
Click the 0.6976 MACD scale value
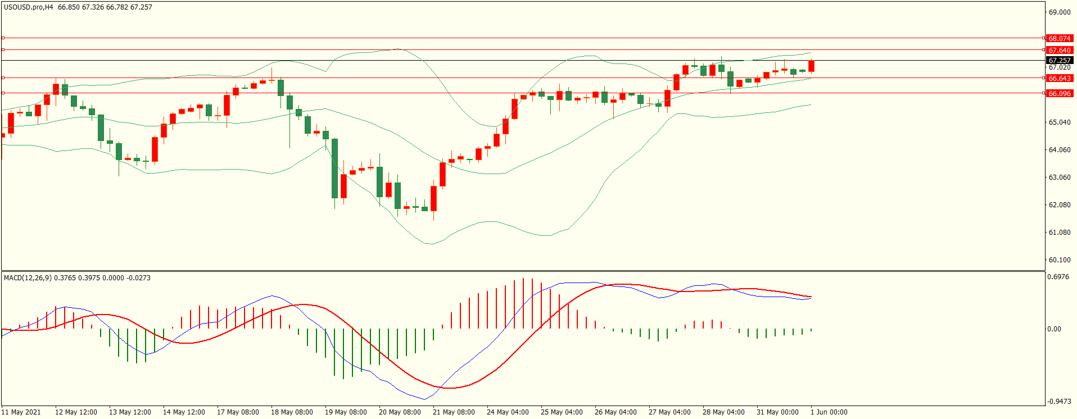1058,277
